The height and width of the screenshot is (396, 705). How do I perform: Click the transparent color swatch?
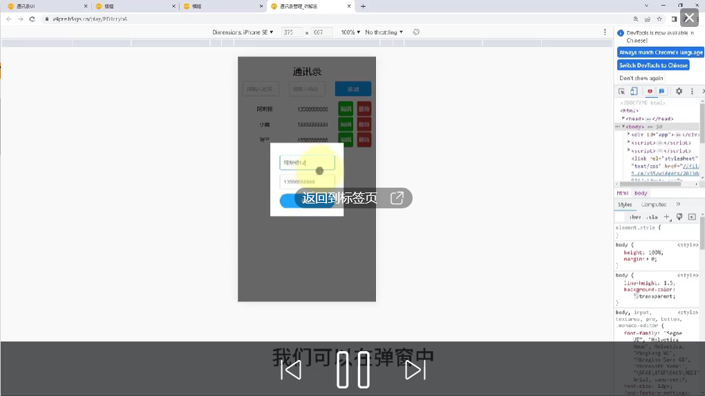point(636,296)
